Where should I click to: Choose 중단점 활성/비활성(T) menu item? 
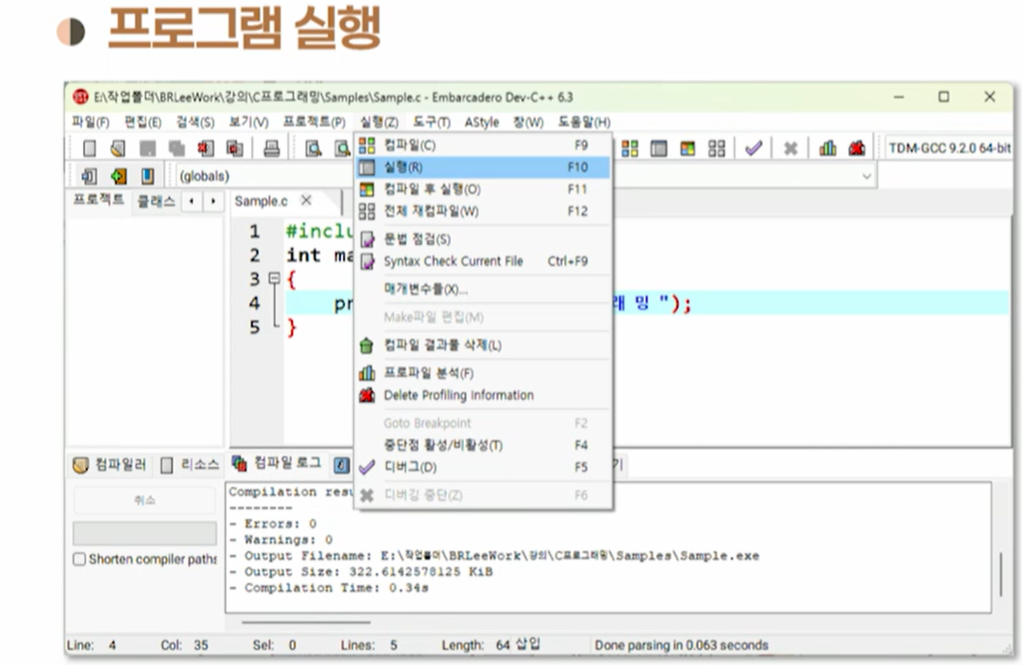[x=483, y=445]
